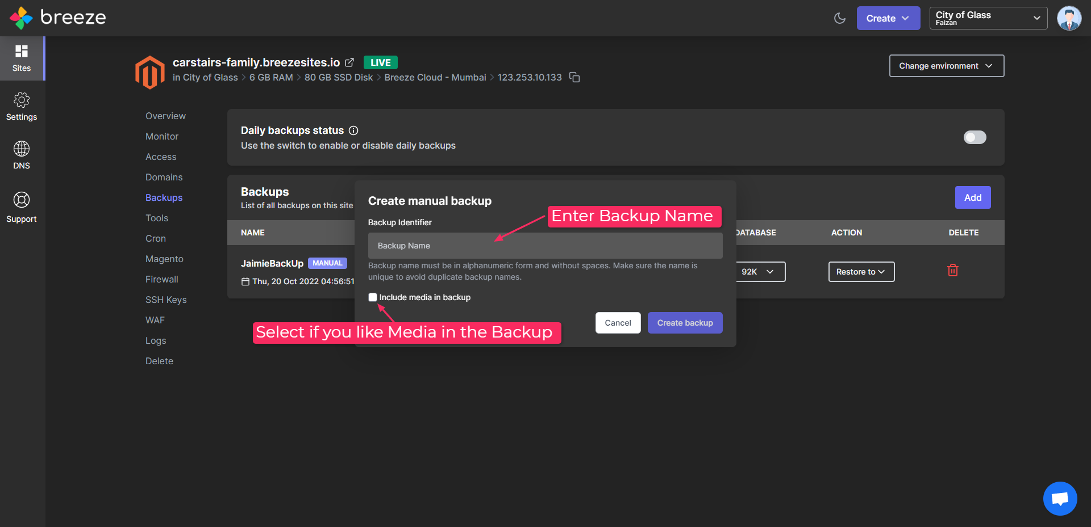Click the '6 GB RAM' breadcrumb text

pos(271,77)
